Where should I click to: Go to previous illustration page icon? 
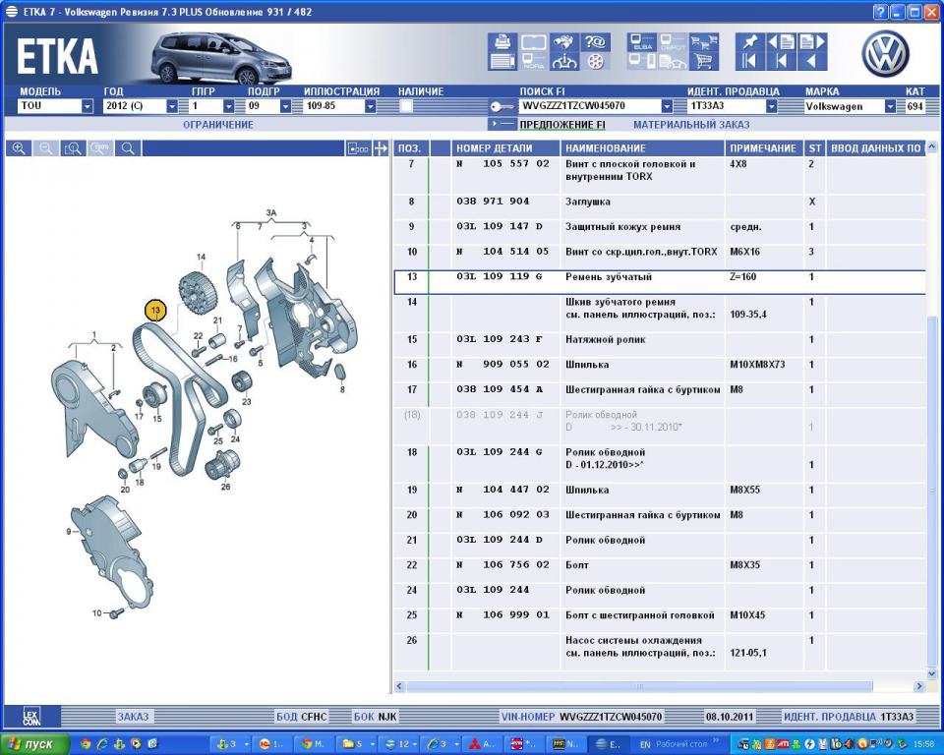[x=781, y=42]
